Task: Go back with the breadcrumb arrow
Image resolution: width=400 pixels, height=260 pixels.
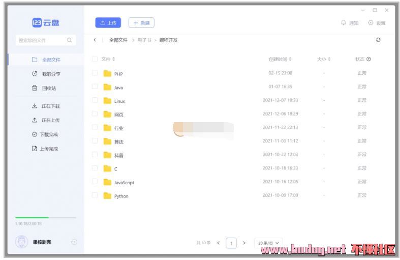Action: (95, 40)
